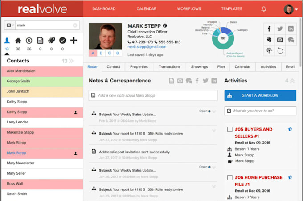303x201 pixels.
Task: Filter notes by LinkedIn icon
Action: click(x=214, y=81)
